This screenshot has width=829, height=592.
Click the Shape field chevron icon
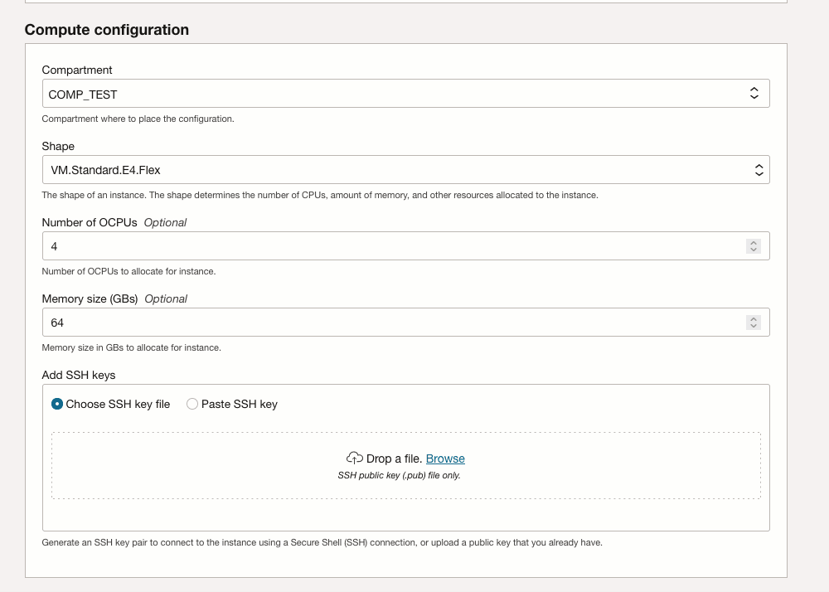759,169
